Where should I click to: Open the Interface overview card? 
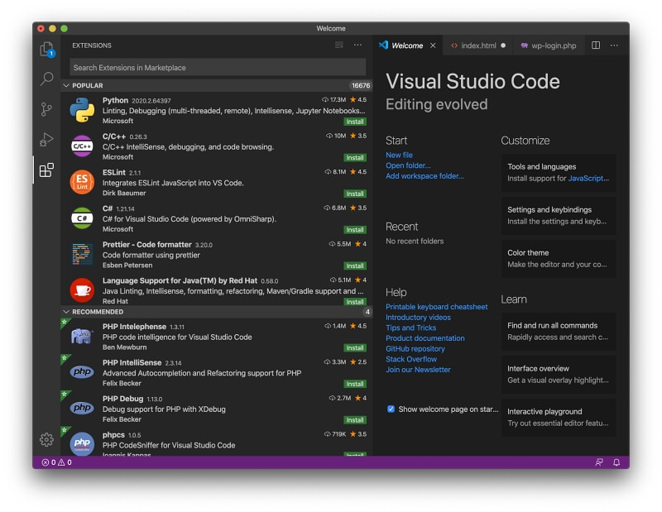pyautogui.click(x=558, y=375)
